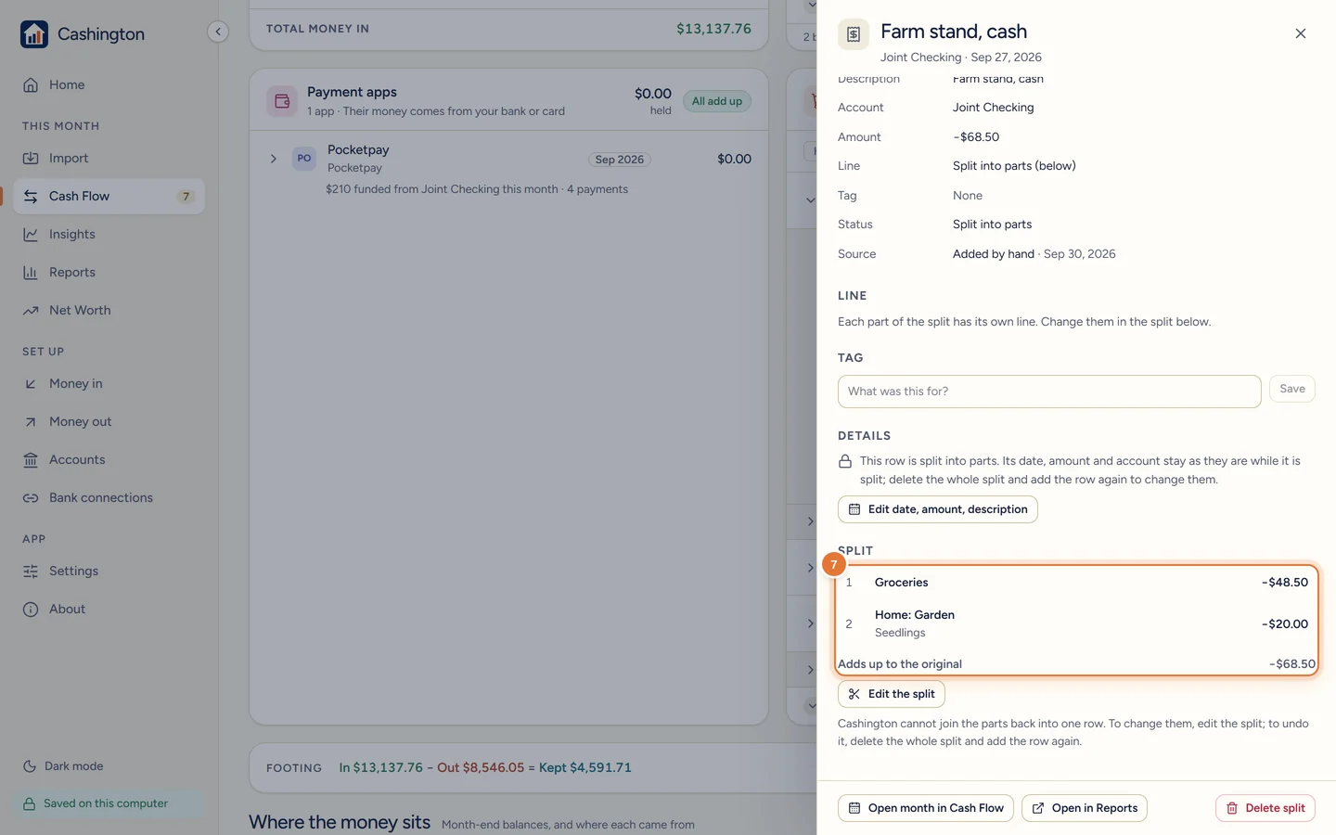This screenshot has height=835, width=1336.
Task: Click Edit date, amount, description button
Action: 938,509
